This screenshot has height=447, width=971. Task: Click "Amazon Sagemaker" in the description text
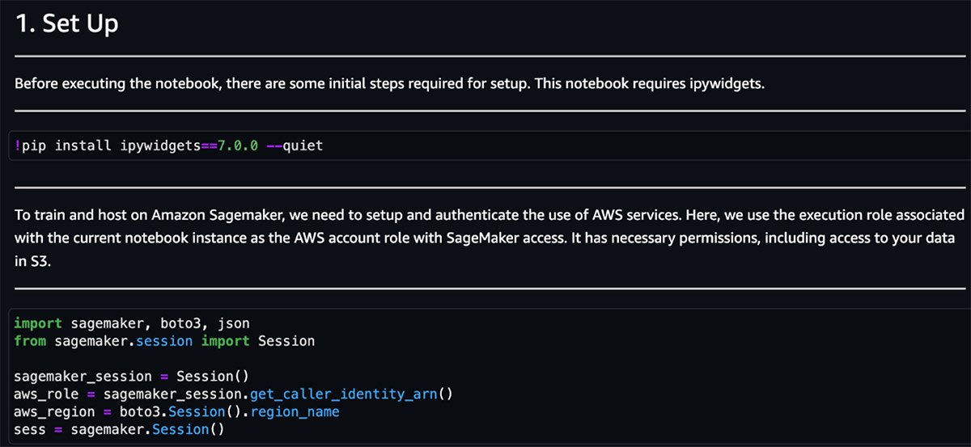(x=174, y=215)
